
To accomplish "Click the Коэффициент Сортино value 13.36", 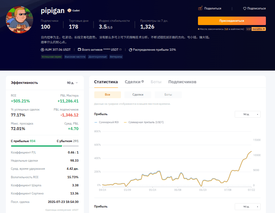I will (74, 193).
